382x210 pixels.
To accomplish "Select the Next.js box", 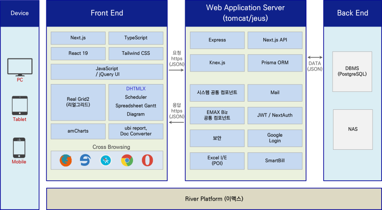I will tap(78, 38).
